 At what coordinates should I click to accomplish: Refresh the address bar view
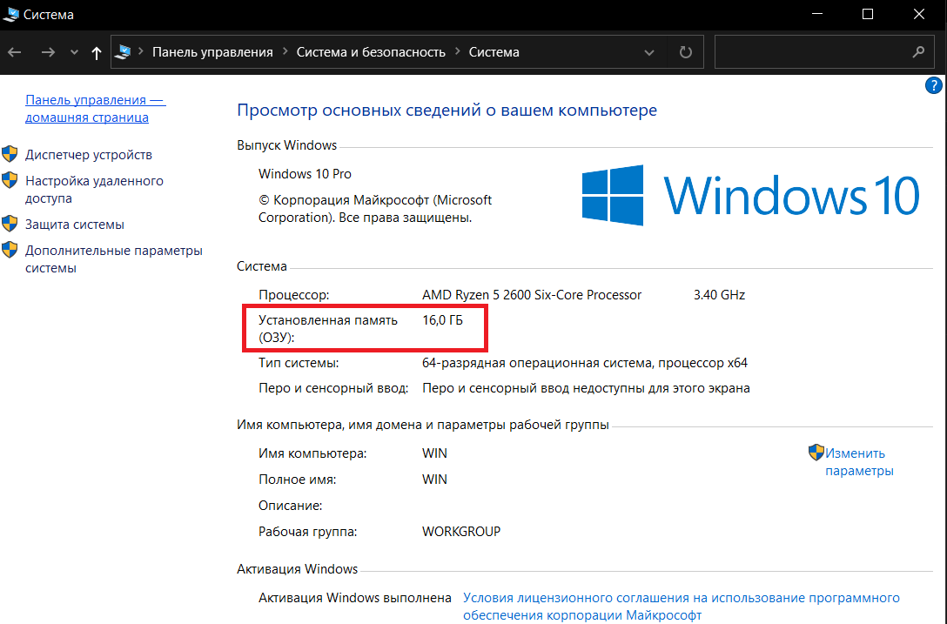pos(686,52)
